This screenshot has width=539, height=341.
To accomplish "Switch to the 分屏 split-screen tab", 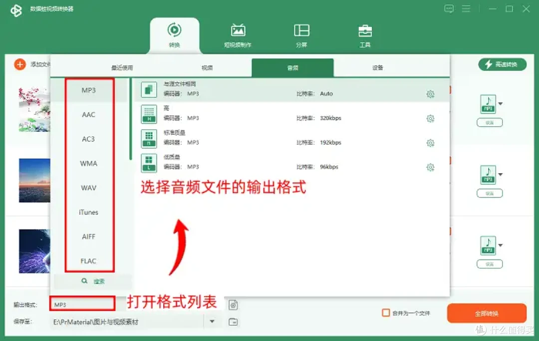I will pyautogui.click(x=301, y=35).
